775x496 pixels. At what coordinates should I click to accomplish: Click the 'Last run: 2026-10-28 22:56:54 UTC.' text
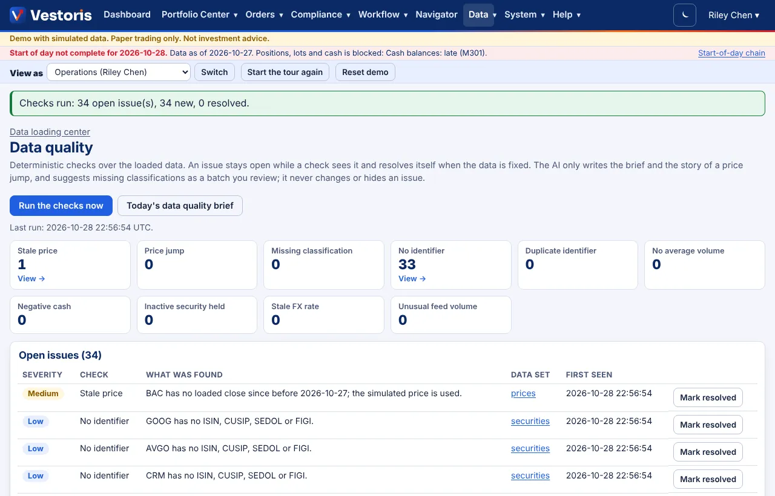(x=81, y=228)
